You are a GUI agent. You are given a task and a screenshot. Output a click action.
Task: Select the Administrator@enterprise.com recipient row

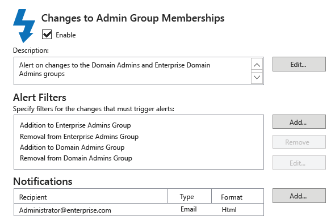pos(139,210)
